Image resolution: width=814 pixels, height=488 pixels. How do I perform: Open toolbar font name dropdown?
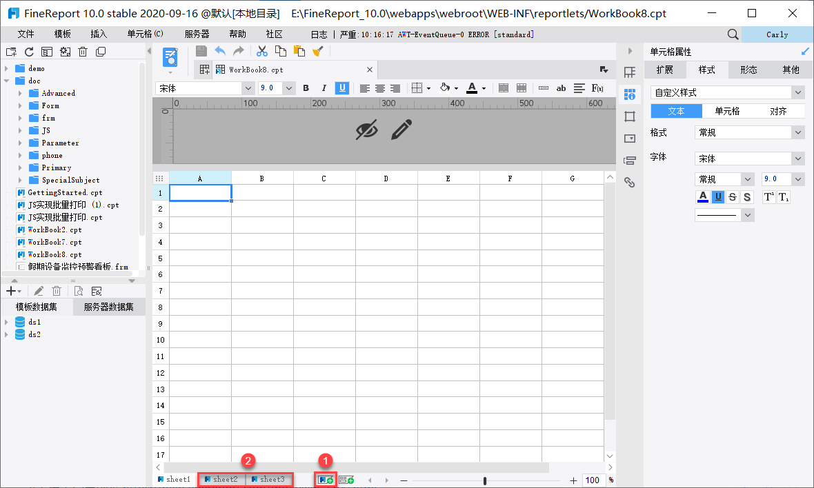(248, 88)
